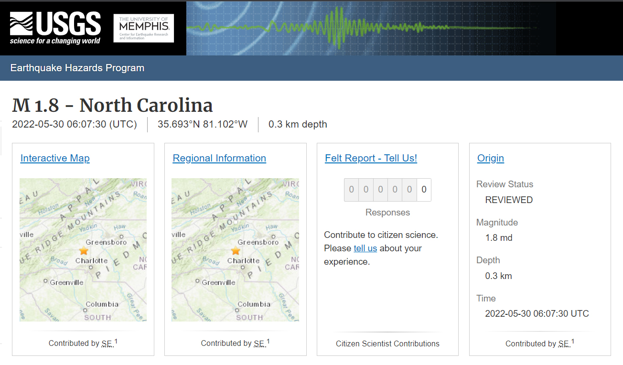
Task: Open Earthquake Hazards Program home
Action: click(77, 68)
